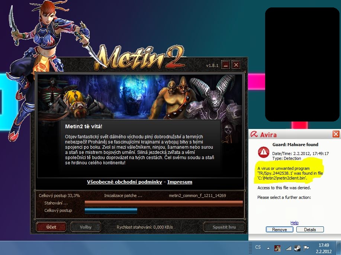This screenshot has height=255, width=341.
Task: Click the CS language indicator
Action: [258, 247]
